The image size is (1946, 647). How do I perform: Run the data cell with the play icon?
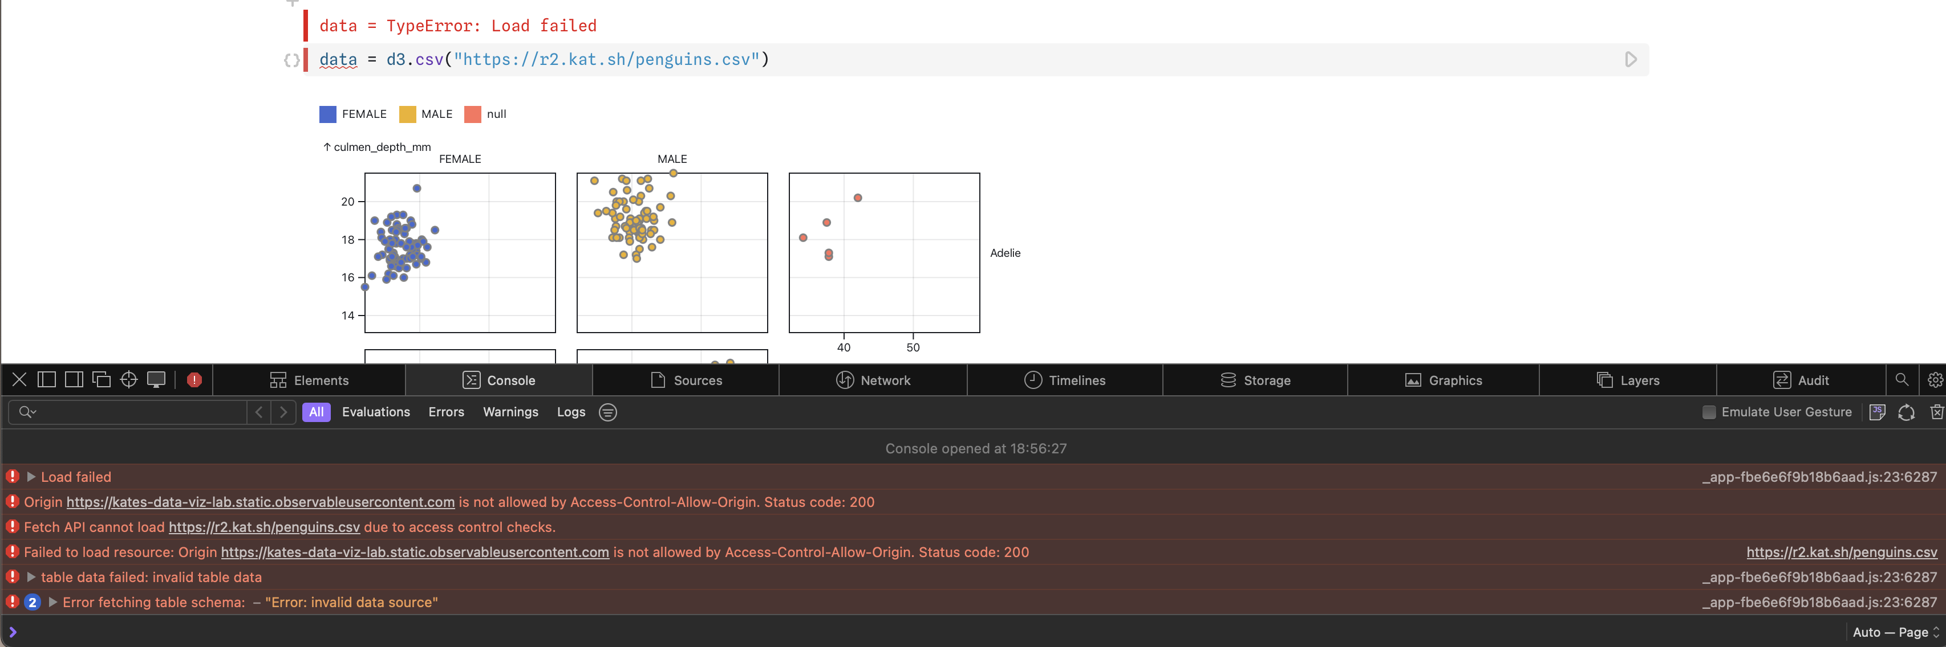point(1631,60)
